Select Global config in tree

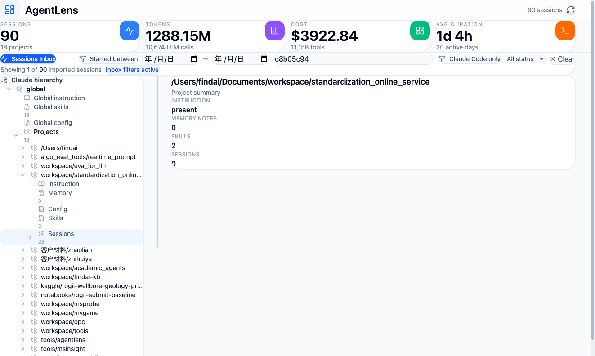tap(53, 123)
